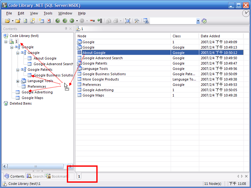
Task: Open the back arrow history dropdown
Action: click(x=77, y=21)
